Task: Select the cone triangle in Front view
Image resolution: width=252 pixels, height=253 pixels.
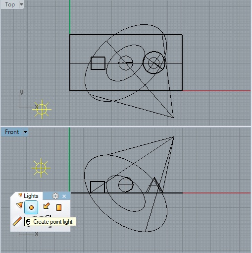Action: click(x=154, y=186)
